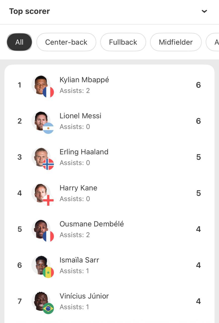Open Erling Haaland's player name link

(84, 152)
